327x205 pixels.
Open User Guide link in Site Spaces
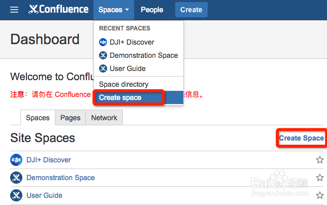tap(44, 195)
